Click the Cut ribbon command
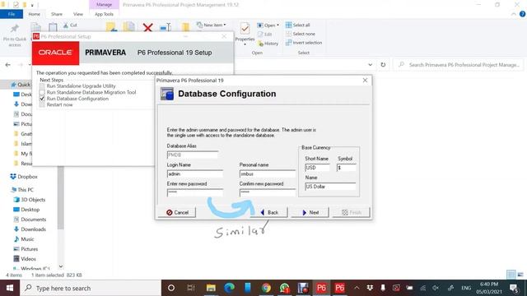This screenshot has width=527, height=296. pyautogui.click(x=71, y=25)
